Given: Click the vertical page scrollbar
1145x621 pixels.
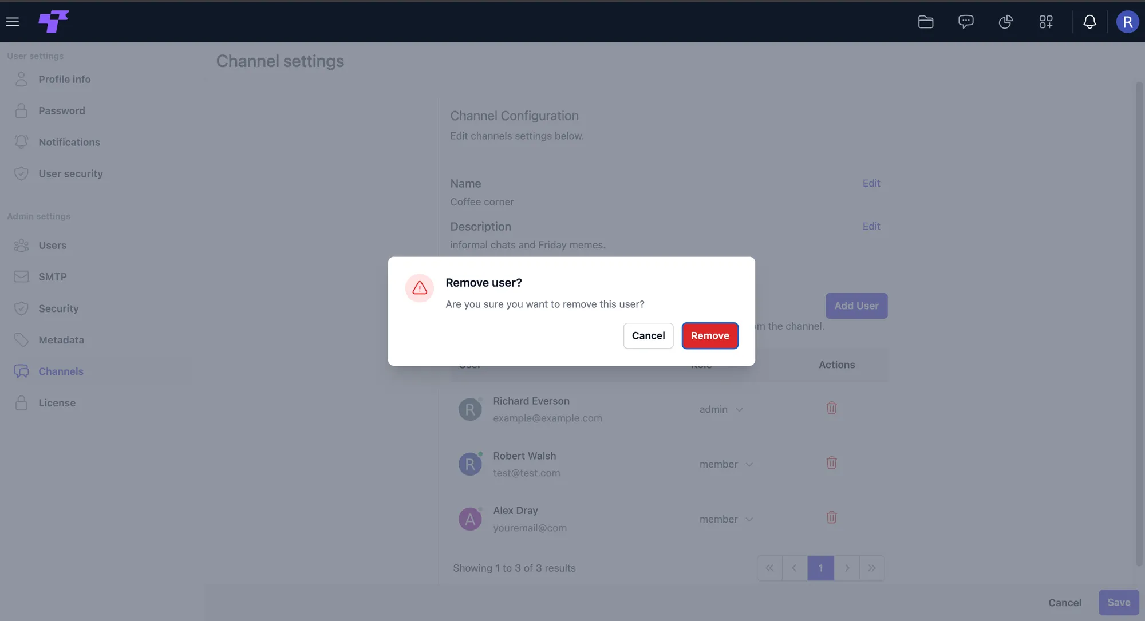Looking at the screenshot, I should coord(1139,323).
